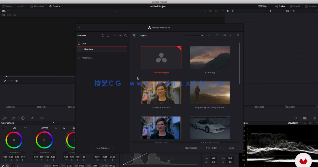The image size is (318, 167).
Task: Show database info with the info icon
Action: point(120,35)
